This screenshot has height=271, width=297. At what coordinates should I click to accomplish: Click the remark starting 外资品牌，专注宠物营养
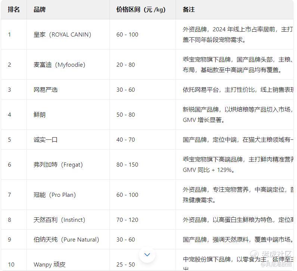[x=238, y=195]
